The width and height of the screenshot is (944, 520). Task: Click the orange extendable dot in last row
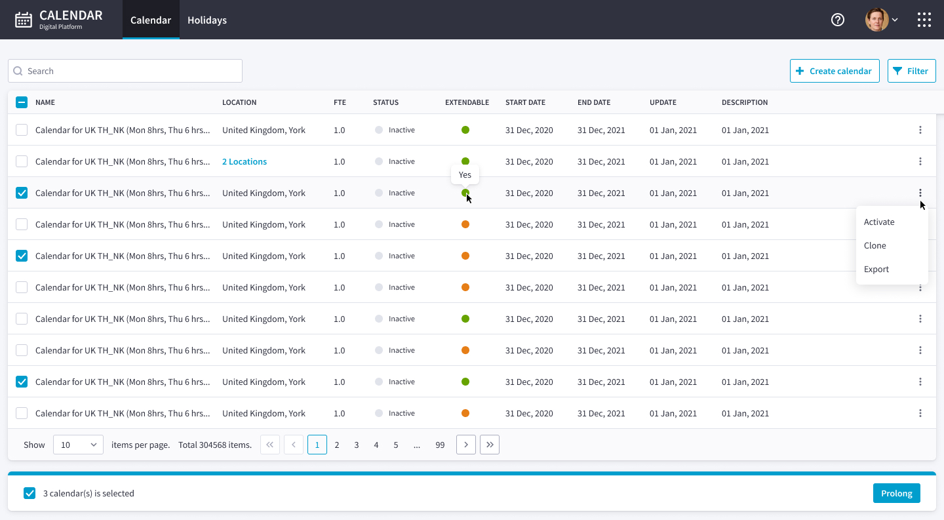tap(465, 413)
